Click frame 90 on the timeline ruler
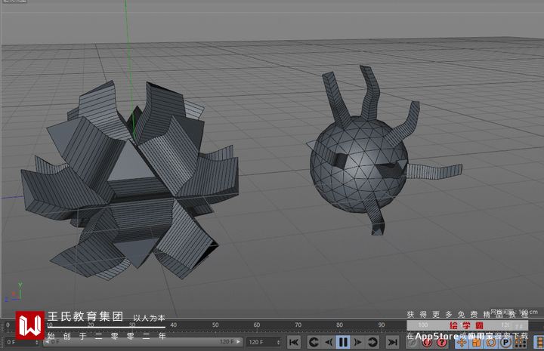This screenshot has height=351, width=544. pos(382,325)
